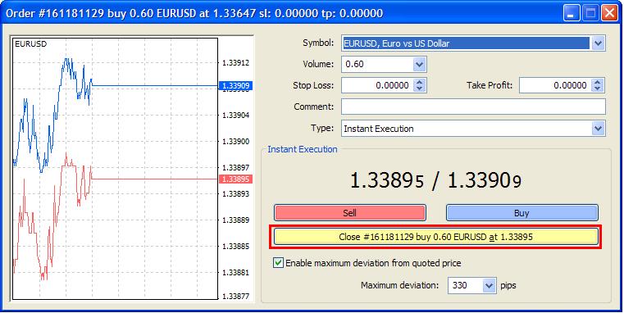Expand the Volume dropdown list
The image size is (624, 313).
(419, 64)
